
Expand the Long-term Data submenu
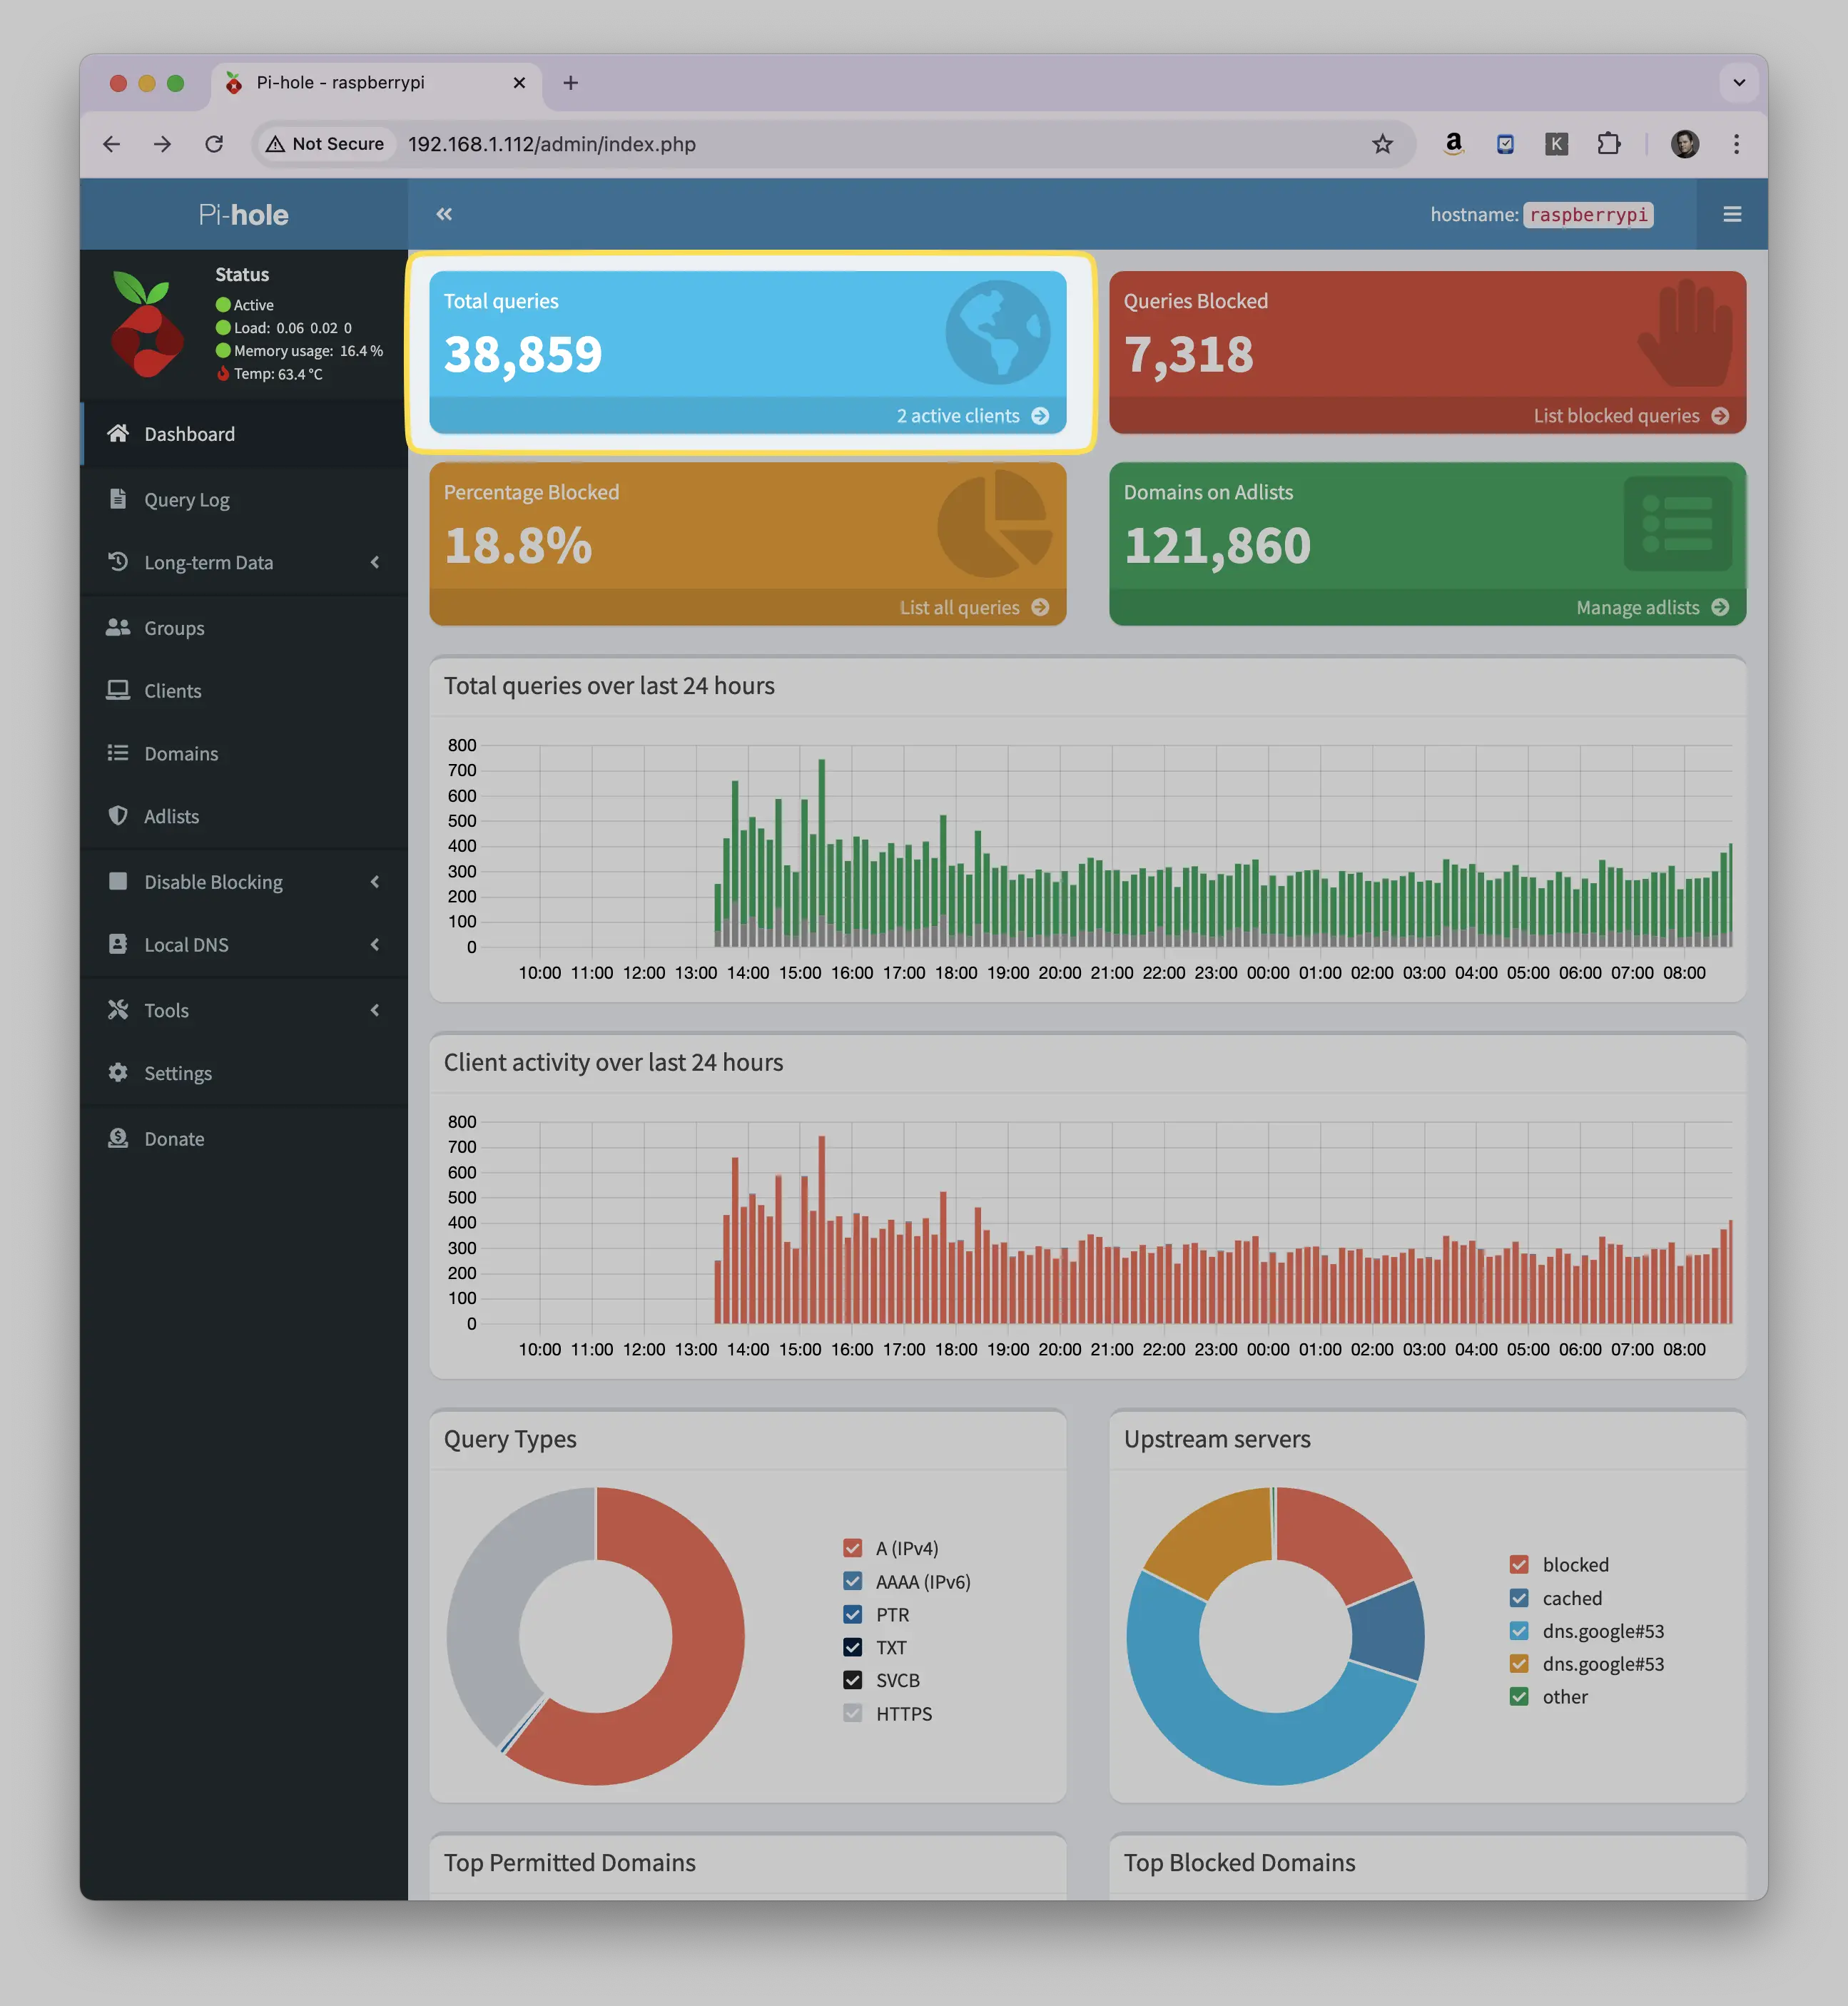[x=244, y=562]
